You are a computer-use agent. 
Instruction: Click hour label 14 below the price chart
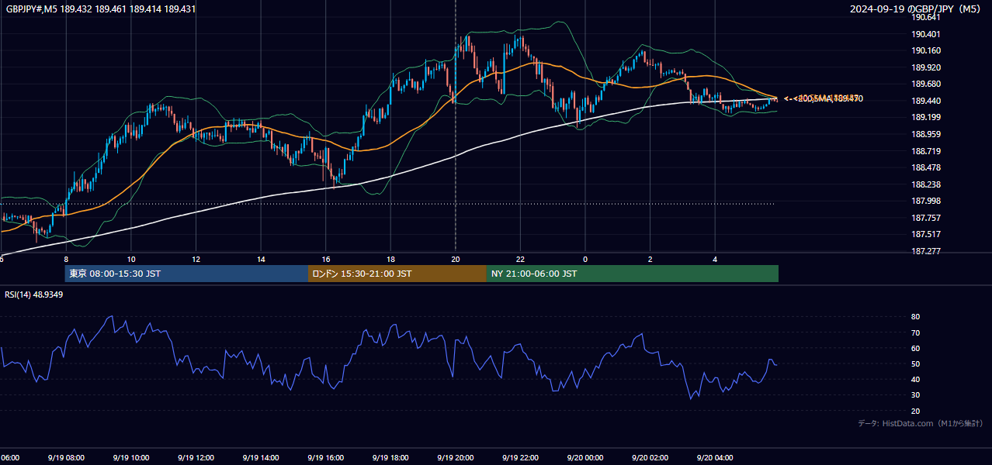[x=261, y=259]
